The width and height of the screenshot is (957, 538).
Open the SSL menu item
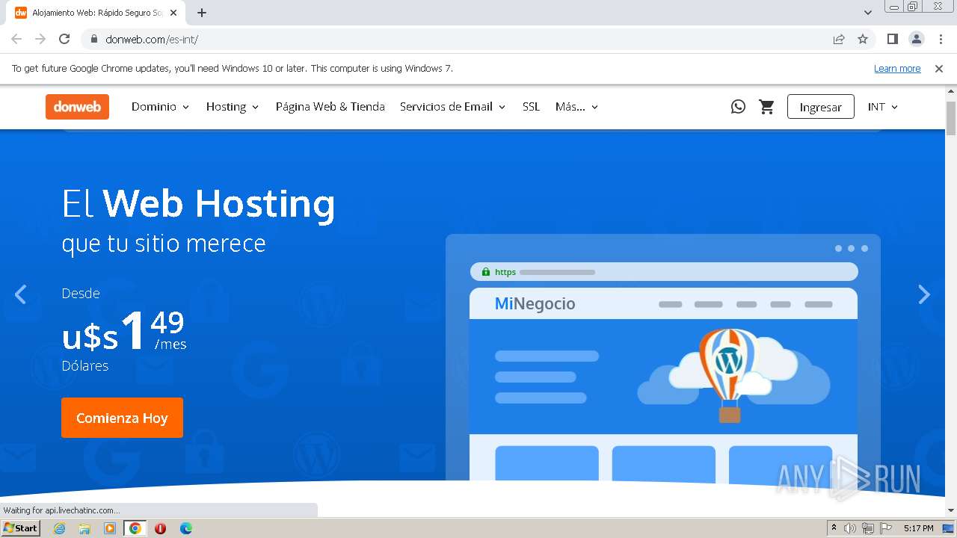click(531, 107)
